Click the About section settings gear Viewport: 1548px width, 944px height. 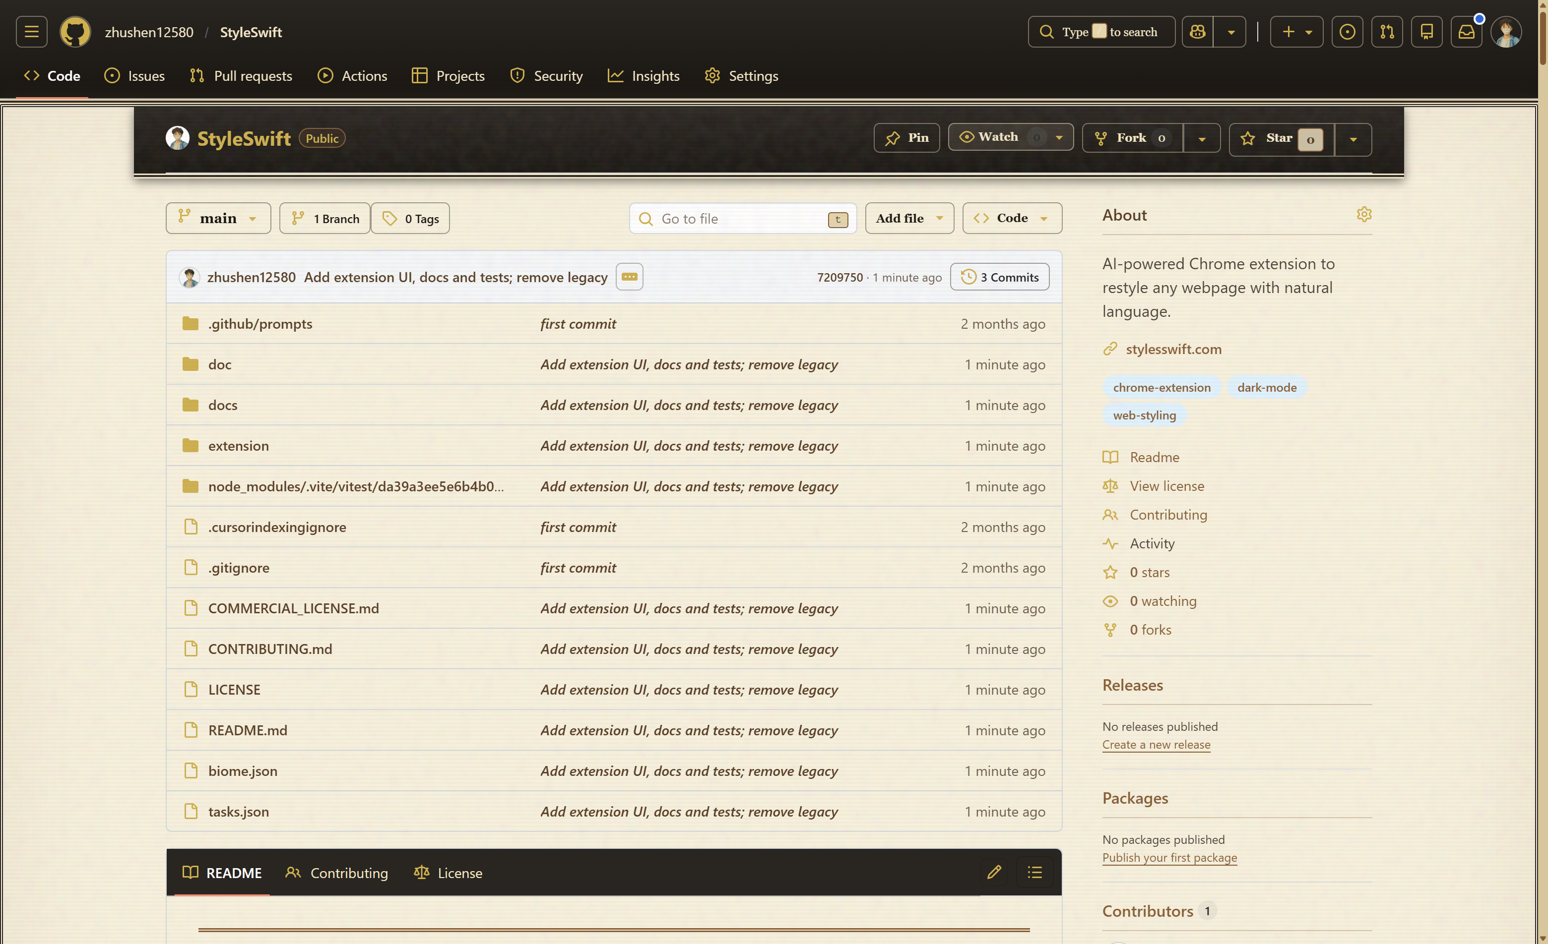pos(1364,215)
